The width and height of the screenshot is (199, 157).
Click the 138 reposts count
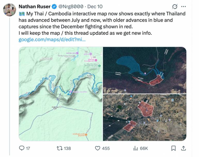pyautogui.click(x=67, y=148)
